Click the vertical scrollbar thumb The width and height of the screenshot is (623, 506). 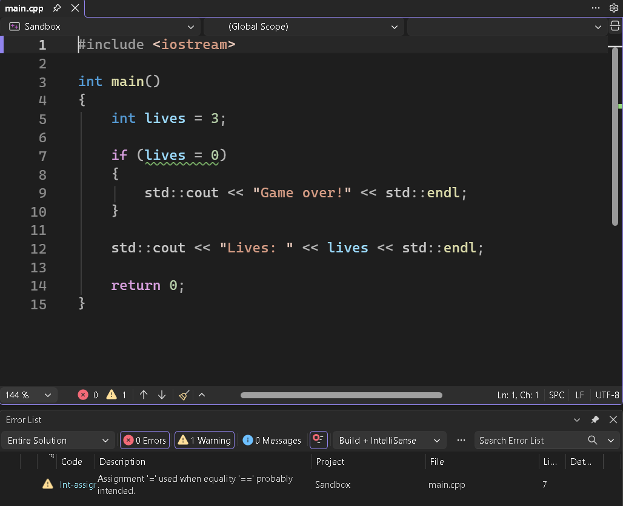pos(615,136)
